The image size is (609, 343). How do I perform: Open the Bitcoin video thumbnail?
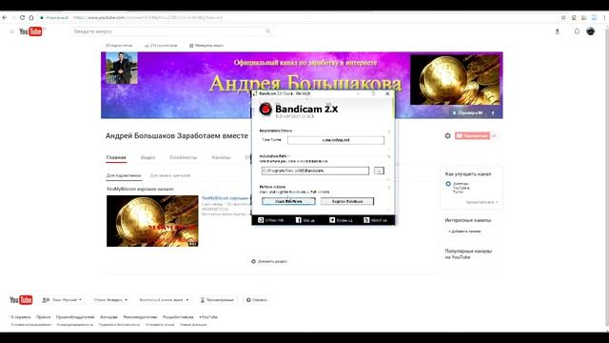pos(152,221)
